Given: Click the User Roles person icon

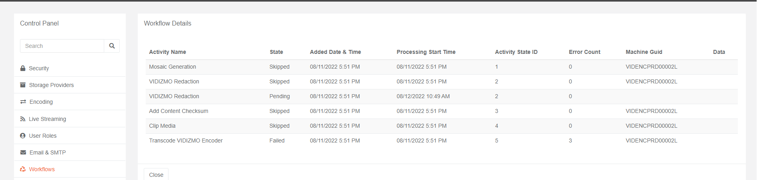Looking at the screenshot, I should pyautogui.click(x=23, y=136).
